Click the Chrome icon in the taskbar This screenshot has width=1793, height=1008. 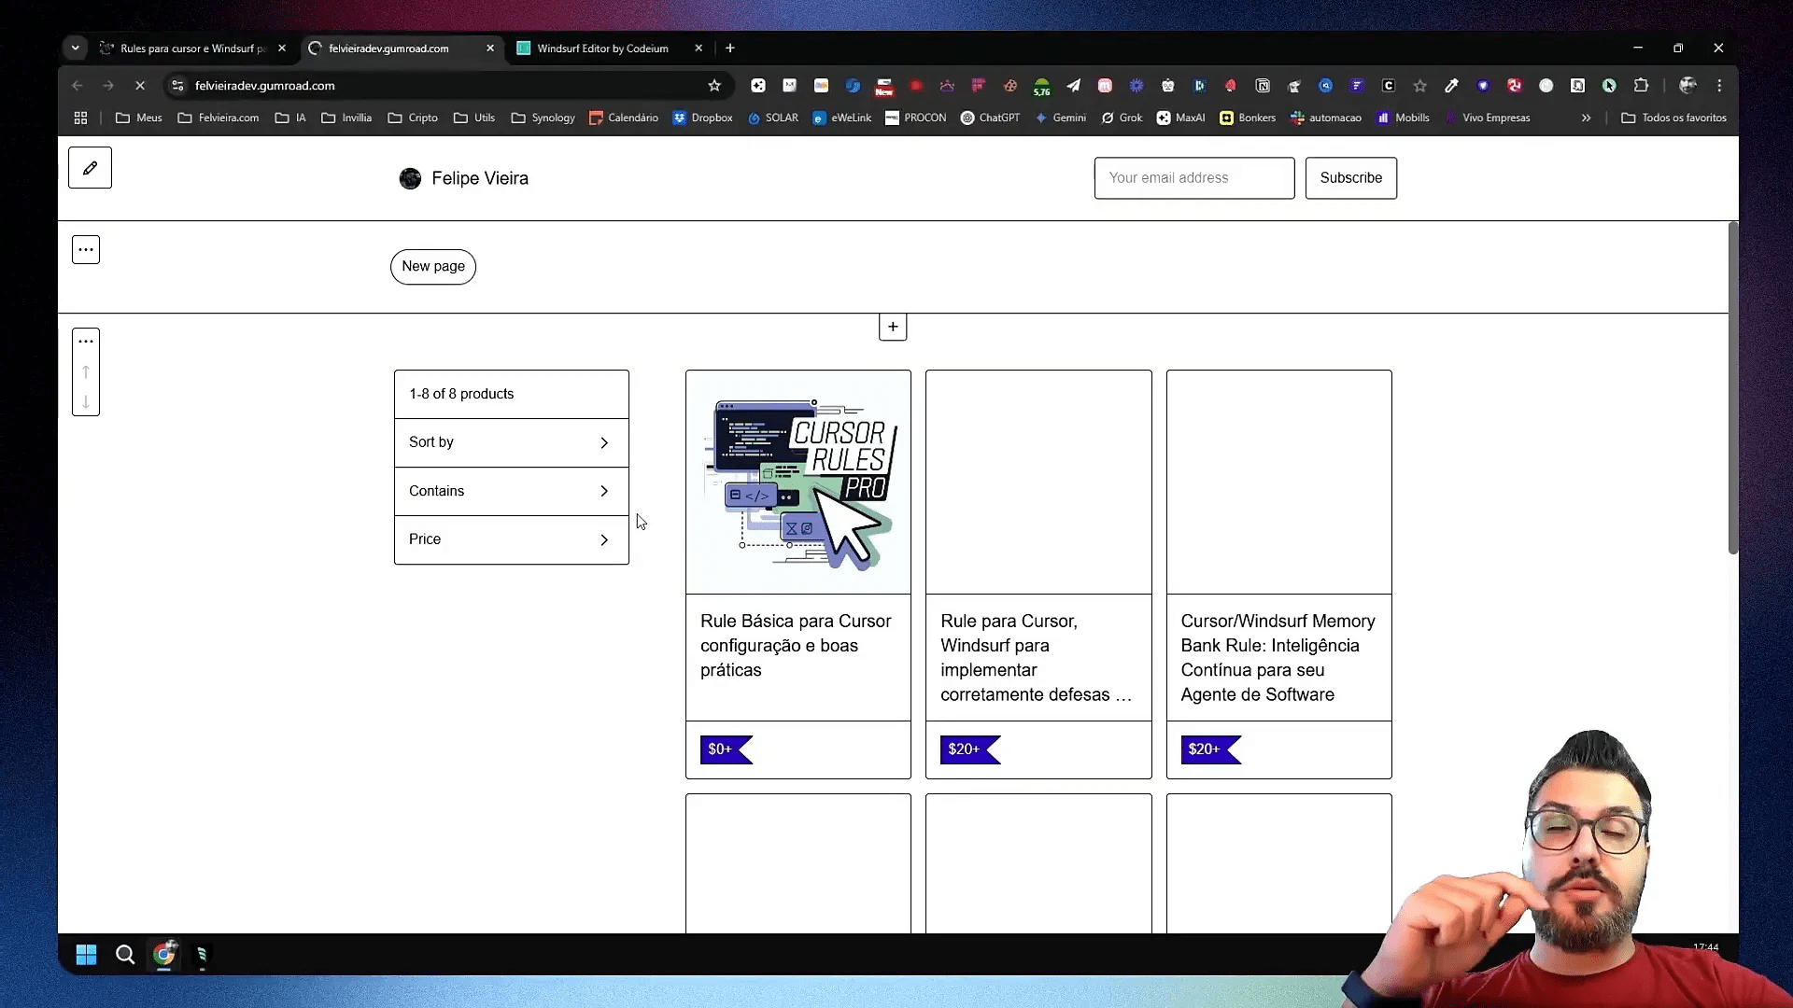(164, 954)
